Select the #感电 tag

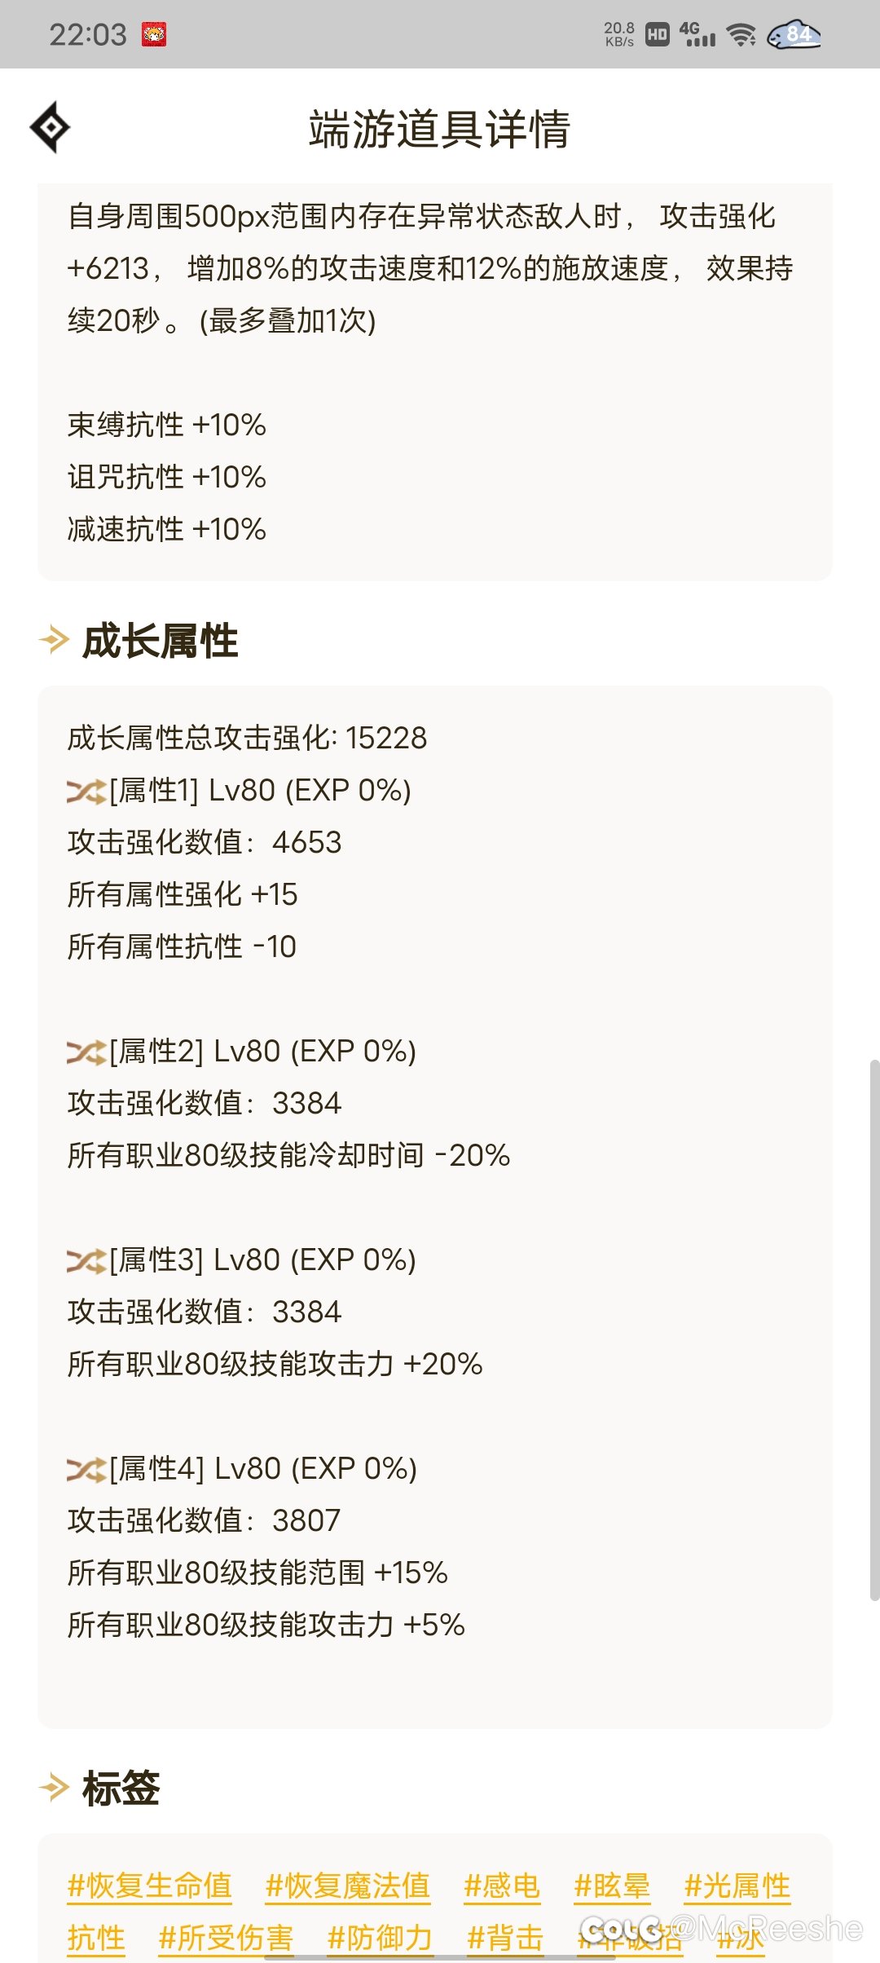pyautogui.click(x=502, y=1886)
